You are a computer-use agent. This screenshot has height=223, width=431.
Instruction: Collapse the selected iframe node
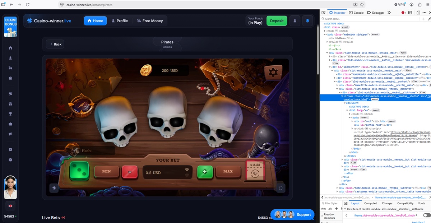342,96
